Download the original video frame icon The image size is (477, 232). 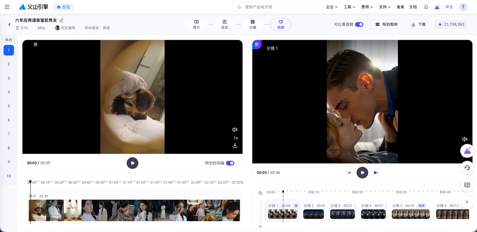point(235,145)
